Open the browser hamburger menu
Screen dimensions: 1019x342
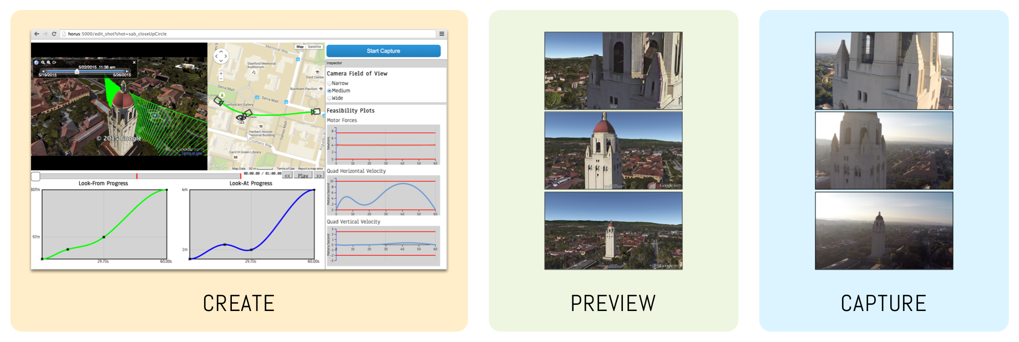coord(442,34)
